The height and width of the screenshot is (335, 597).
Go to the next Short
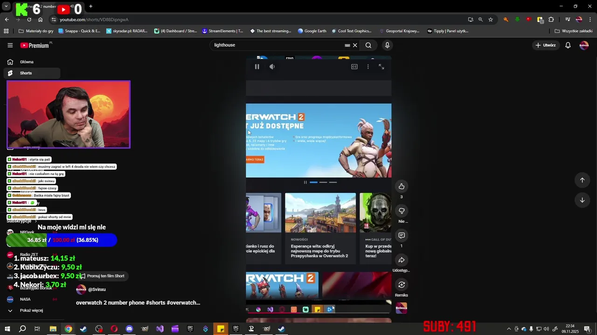point(582,200)
